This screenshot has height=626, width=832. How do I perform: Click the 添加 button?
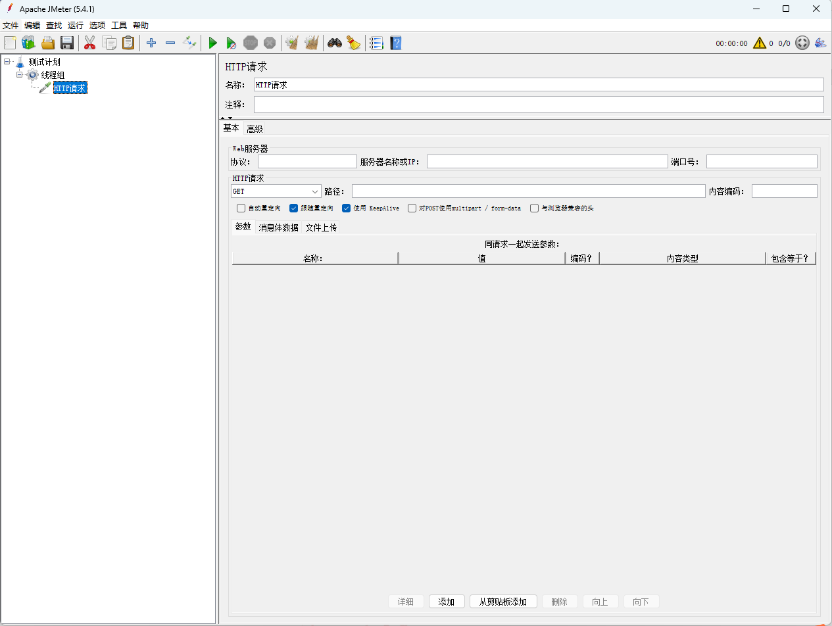point(447,602)
